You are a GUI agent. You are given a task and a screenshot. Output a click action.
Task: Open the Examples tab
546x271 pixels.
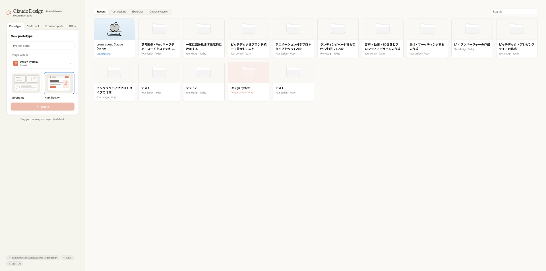point(138,12)
